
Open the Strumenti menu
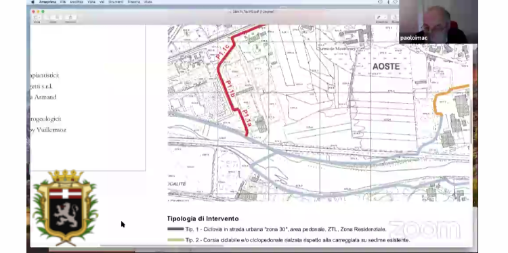pos(116,2)
